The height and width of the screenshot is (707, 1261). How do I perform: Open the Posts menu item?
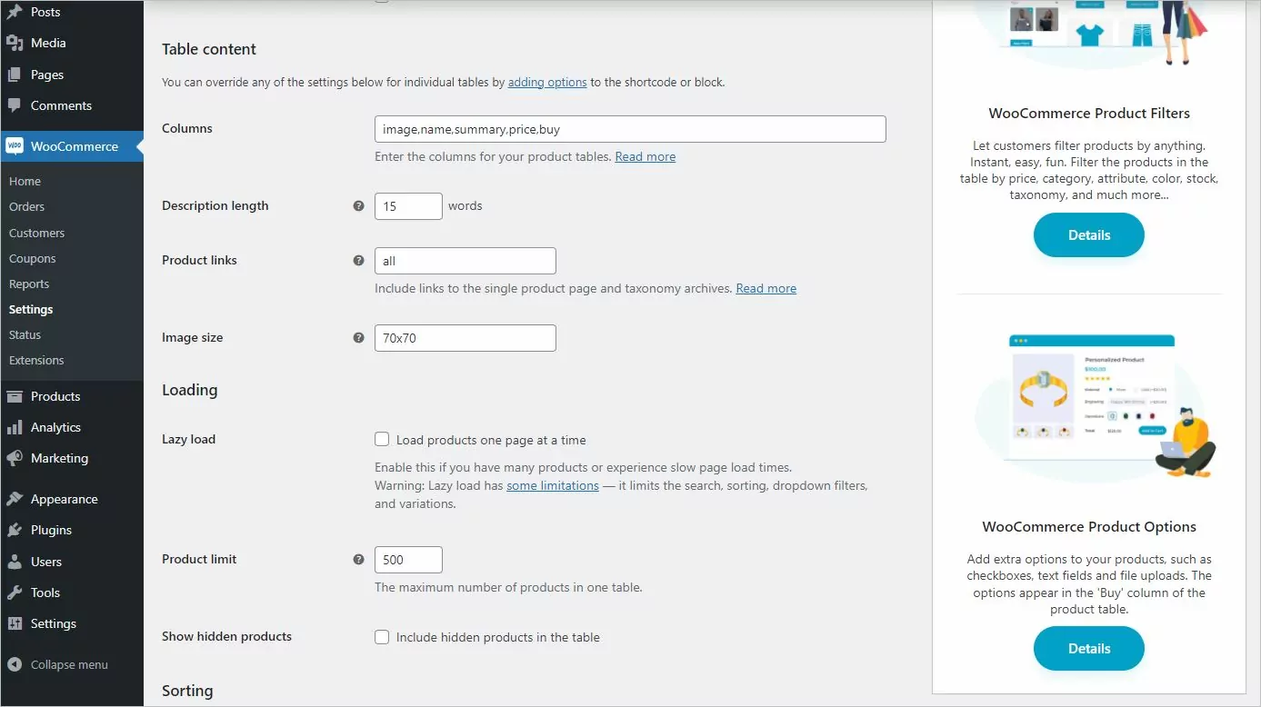point(45,12)
